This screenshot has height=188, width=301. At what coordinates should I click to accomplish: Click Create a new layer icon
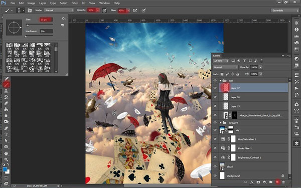(x=277, y=182)
